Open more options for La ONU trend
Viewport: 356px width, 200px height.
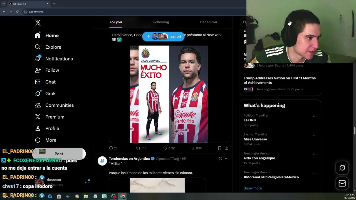point(315,116)
